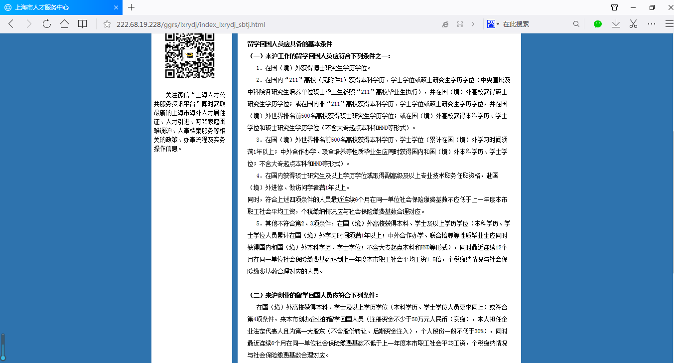Open the downloads arrow icon
Viewport: 674px width, 363px height.
click(x=616, y=24)
